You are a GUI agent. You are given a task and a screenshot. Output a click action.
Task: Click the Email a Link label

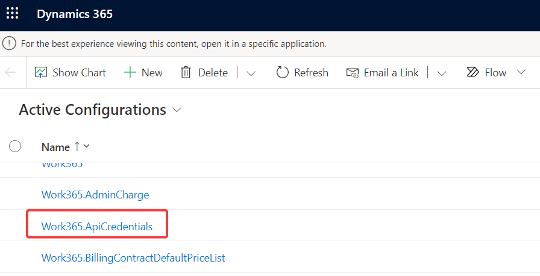click(391, 73)
